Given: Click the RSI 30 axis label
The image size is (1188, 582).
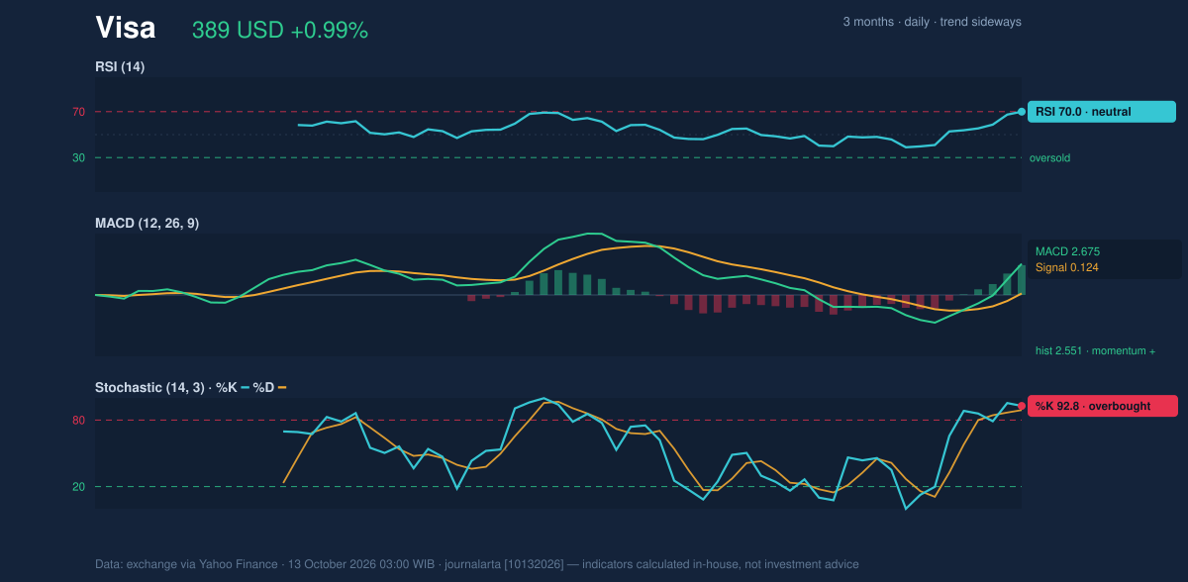Looking at the screenshot, I should (78, 157).
